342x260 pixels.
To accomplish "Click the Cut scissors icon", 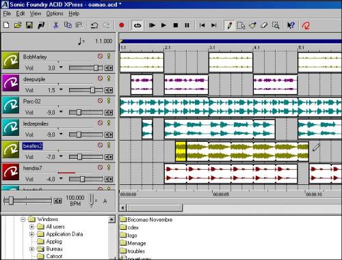I will 55,25.
